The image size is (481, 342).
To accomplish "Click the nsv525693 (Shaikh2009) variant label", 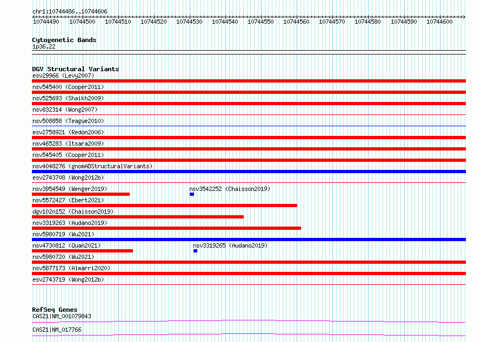I will (68, 98).
